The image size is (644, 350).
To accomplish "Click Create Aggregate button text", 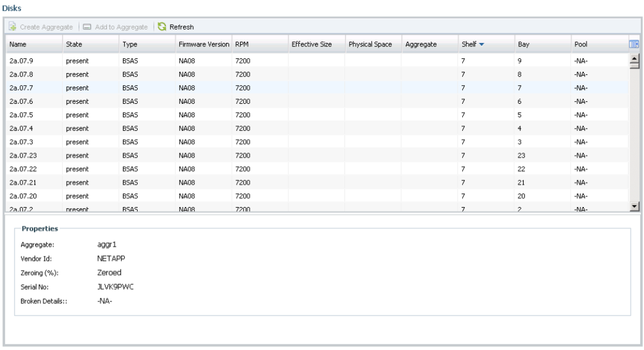I will (x=46, y=27).
